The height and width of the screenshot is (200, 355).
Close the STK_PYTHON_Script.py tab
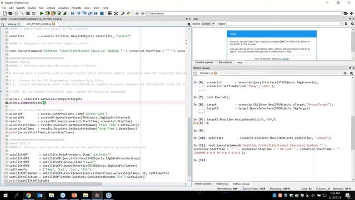53,24
